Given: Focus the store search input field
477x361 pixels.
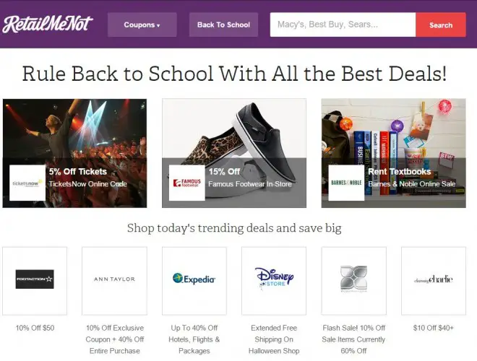Looking at the screenshot, I should pyautogui.click(x=343, y=25).
